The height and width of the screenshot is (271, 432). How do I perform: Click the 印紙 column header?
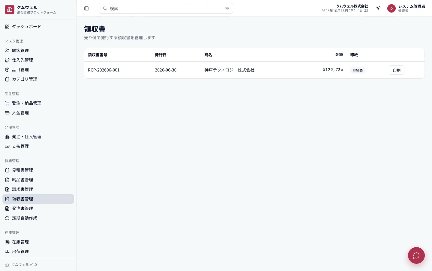354,55
